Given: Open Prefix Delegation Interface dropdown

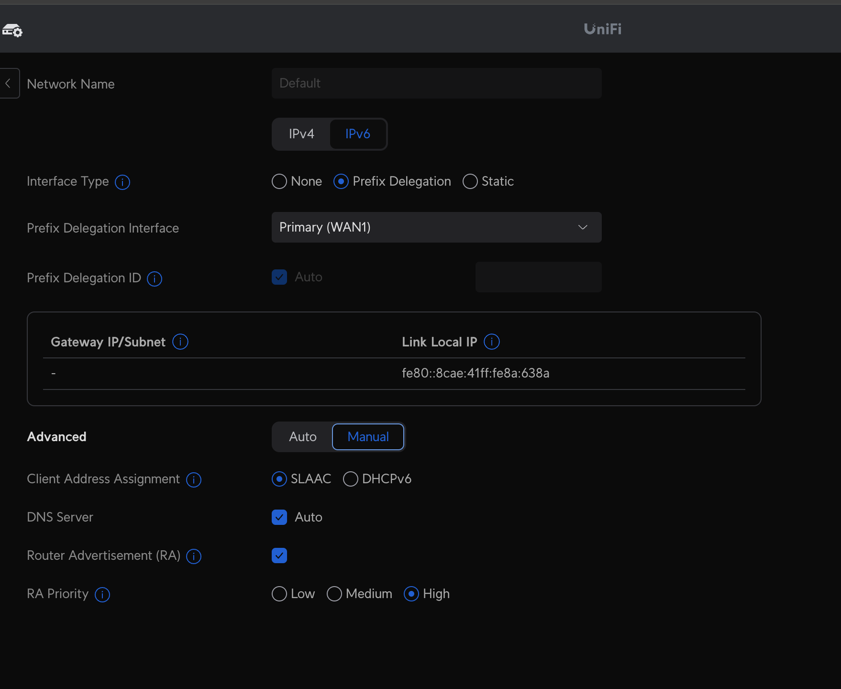Looking at the screenshot, I should point(436,227).
